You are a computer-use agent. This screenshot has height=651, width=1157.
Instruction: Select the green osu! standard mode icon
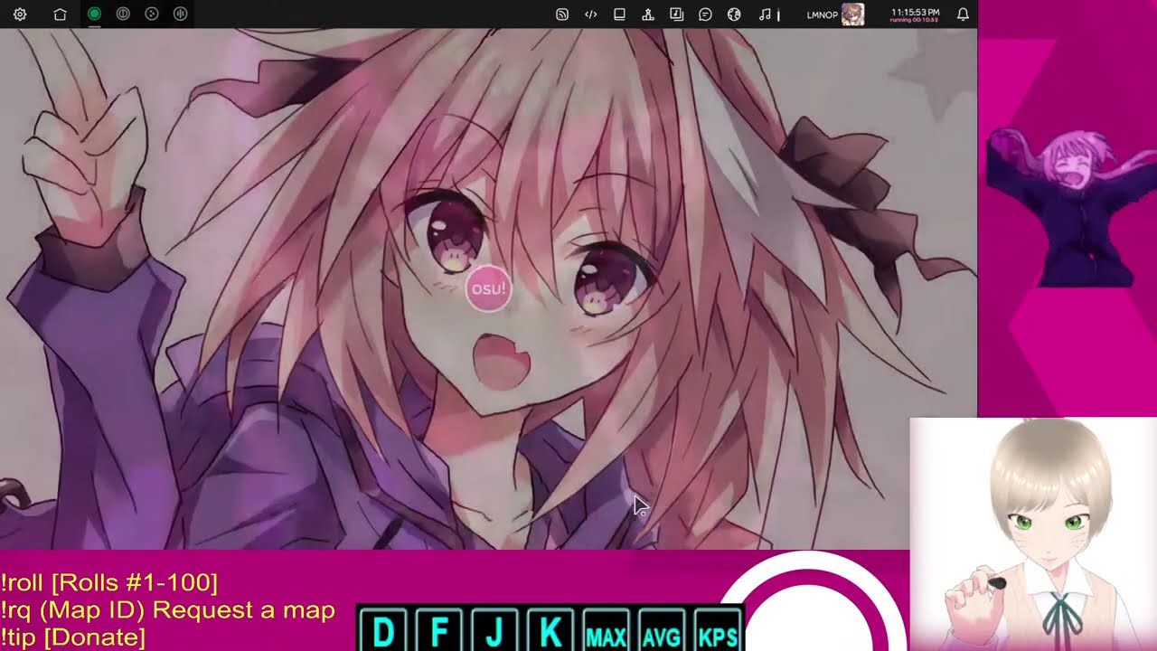tap(94, 14)
